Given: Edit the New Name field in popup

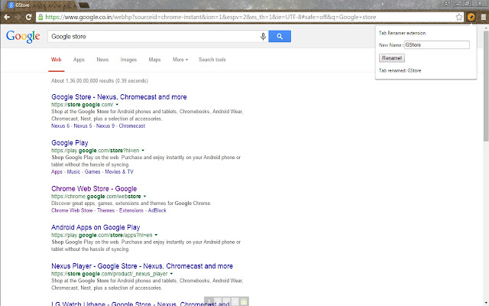Looking at the screenshot, I should pos(437,45).
